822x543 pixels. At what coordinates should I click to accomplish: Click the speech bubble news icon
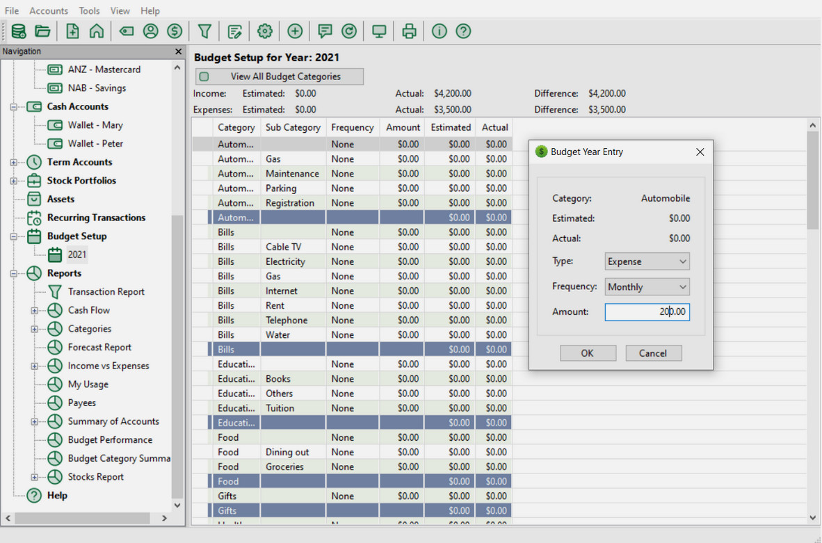pyautogui.click(x=325, y=31)
